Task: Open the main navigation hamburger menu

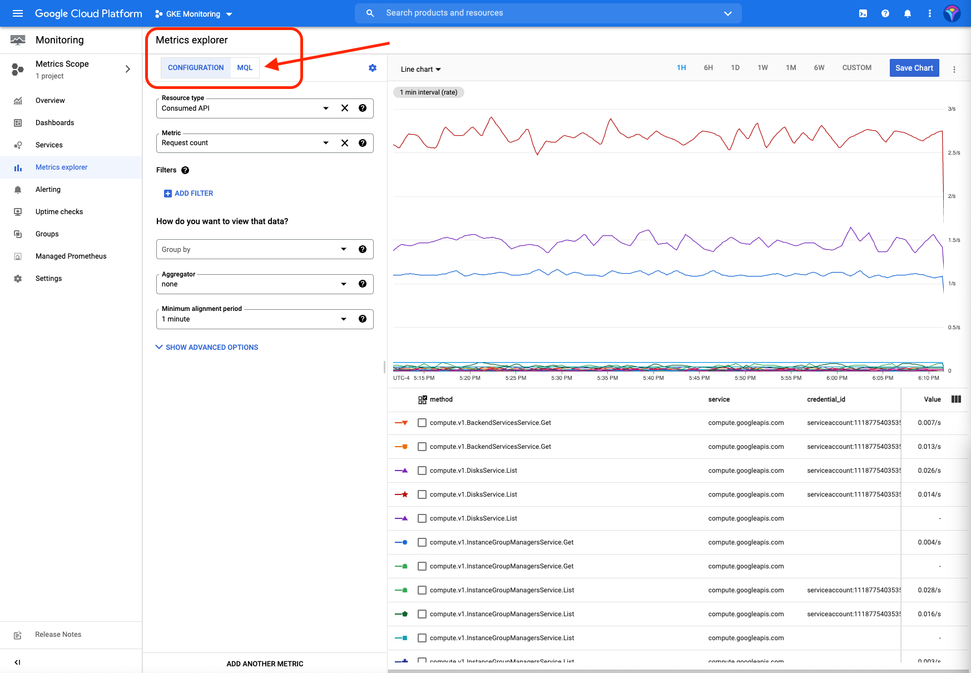Action: point(18,13)
